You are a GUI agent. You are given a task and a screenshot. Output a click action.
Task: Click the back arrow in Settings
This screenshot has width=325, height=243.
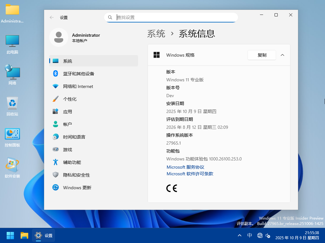pyautogui.click(x=52, y=17)
